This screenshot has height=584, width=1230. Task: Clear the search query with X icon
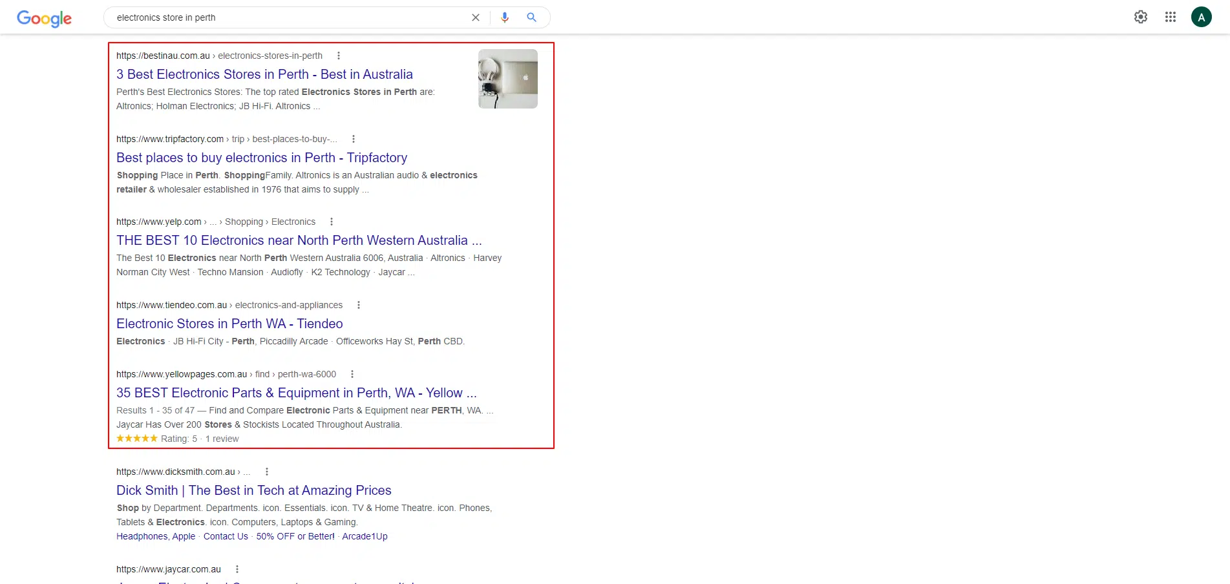476,17
